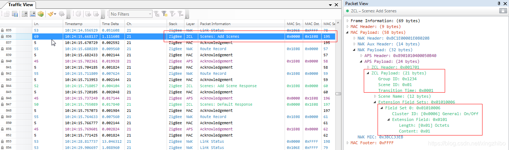Open the dropdown arrow beside the broom icon
This screenshot has width=509, height=150.
55,14
